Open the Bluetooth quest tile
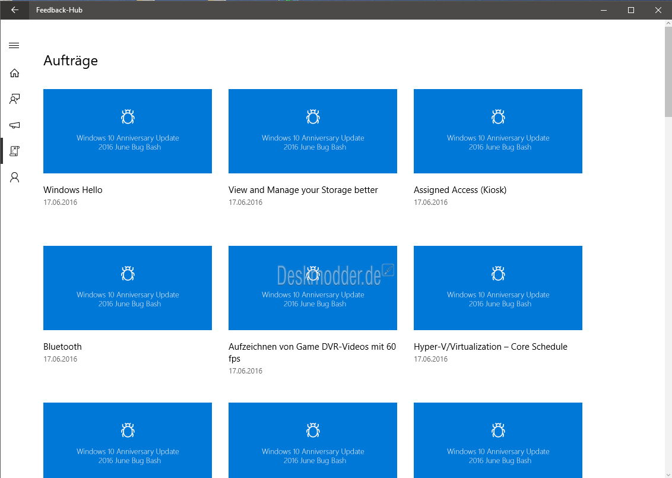This screenshot has height=478, width=672. coord(127,287)
